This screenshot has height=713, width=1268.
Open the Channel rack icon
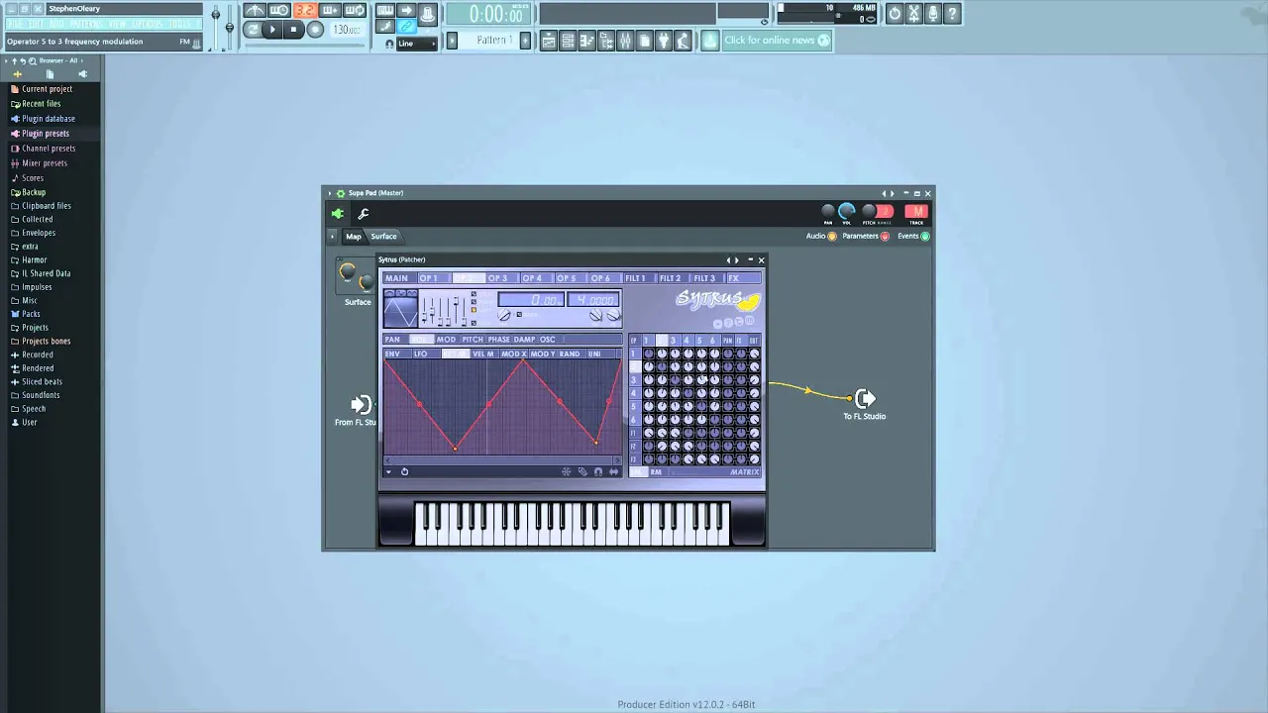568,41
